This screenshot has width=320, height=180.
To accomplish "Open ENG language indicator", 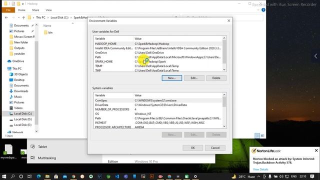I will (294, 176).
